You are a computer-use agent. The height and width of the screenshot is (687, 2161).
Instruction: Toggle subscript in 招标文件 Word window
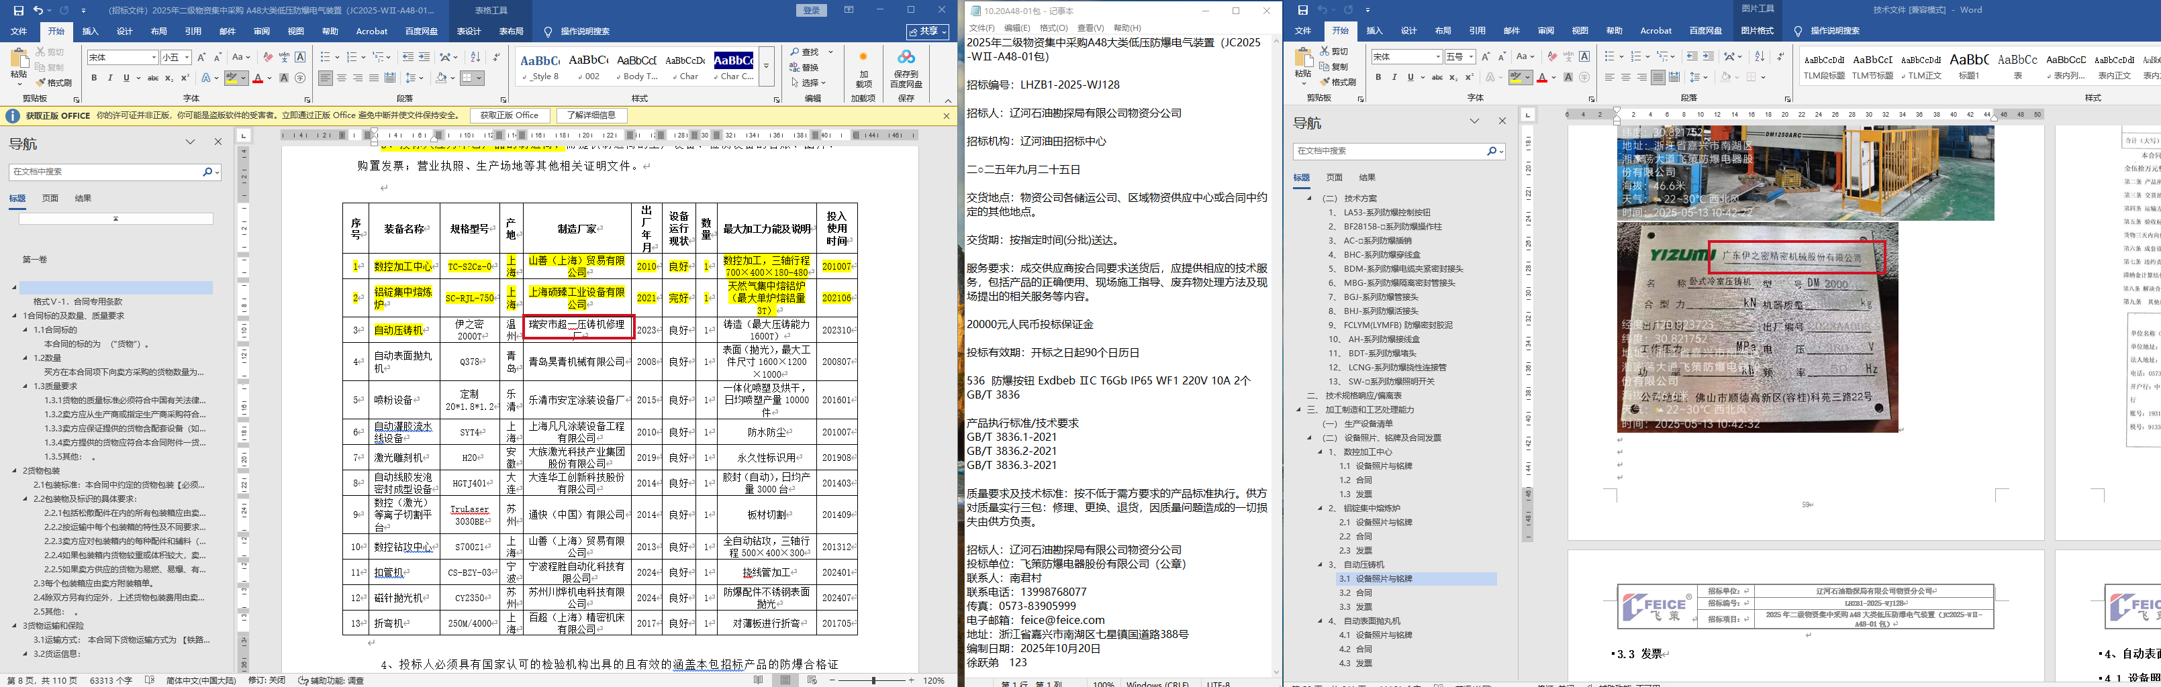tap(169, 78)
